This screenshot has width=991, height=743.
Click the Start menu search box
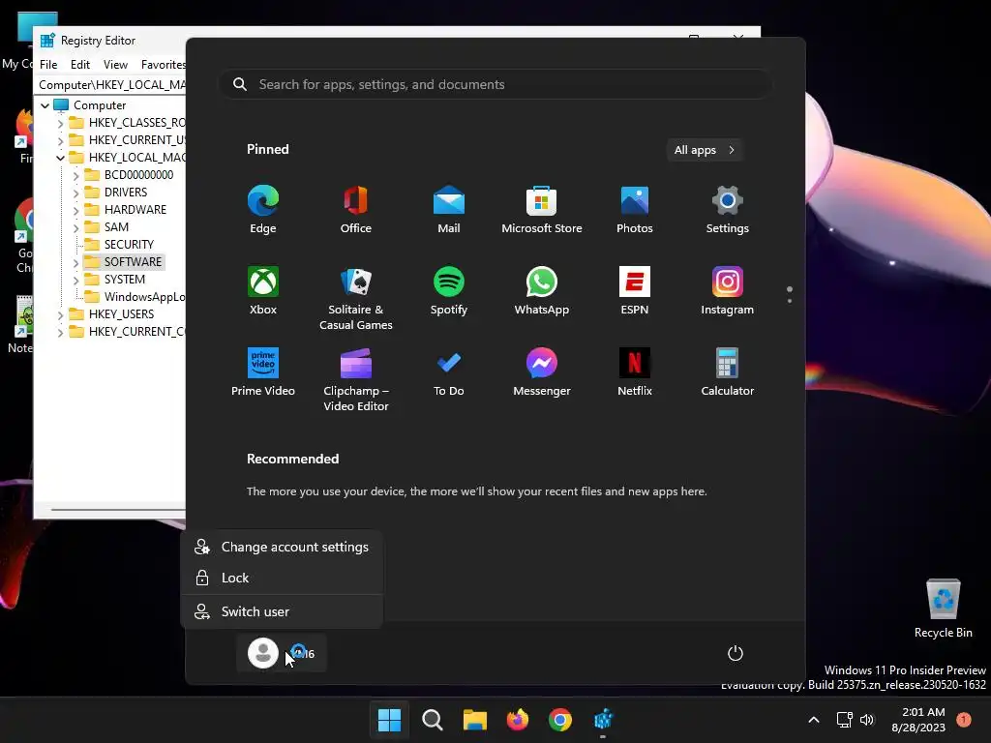[x=495, y=84]
